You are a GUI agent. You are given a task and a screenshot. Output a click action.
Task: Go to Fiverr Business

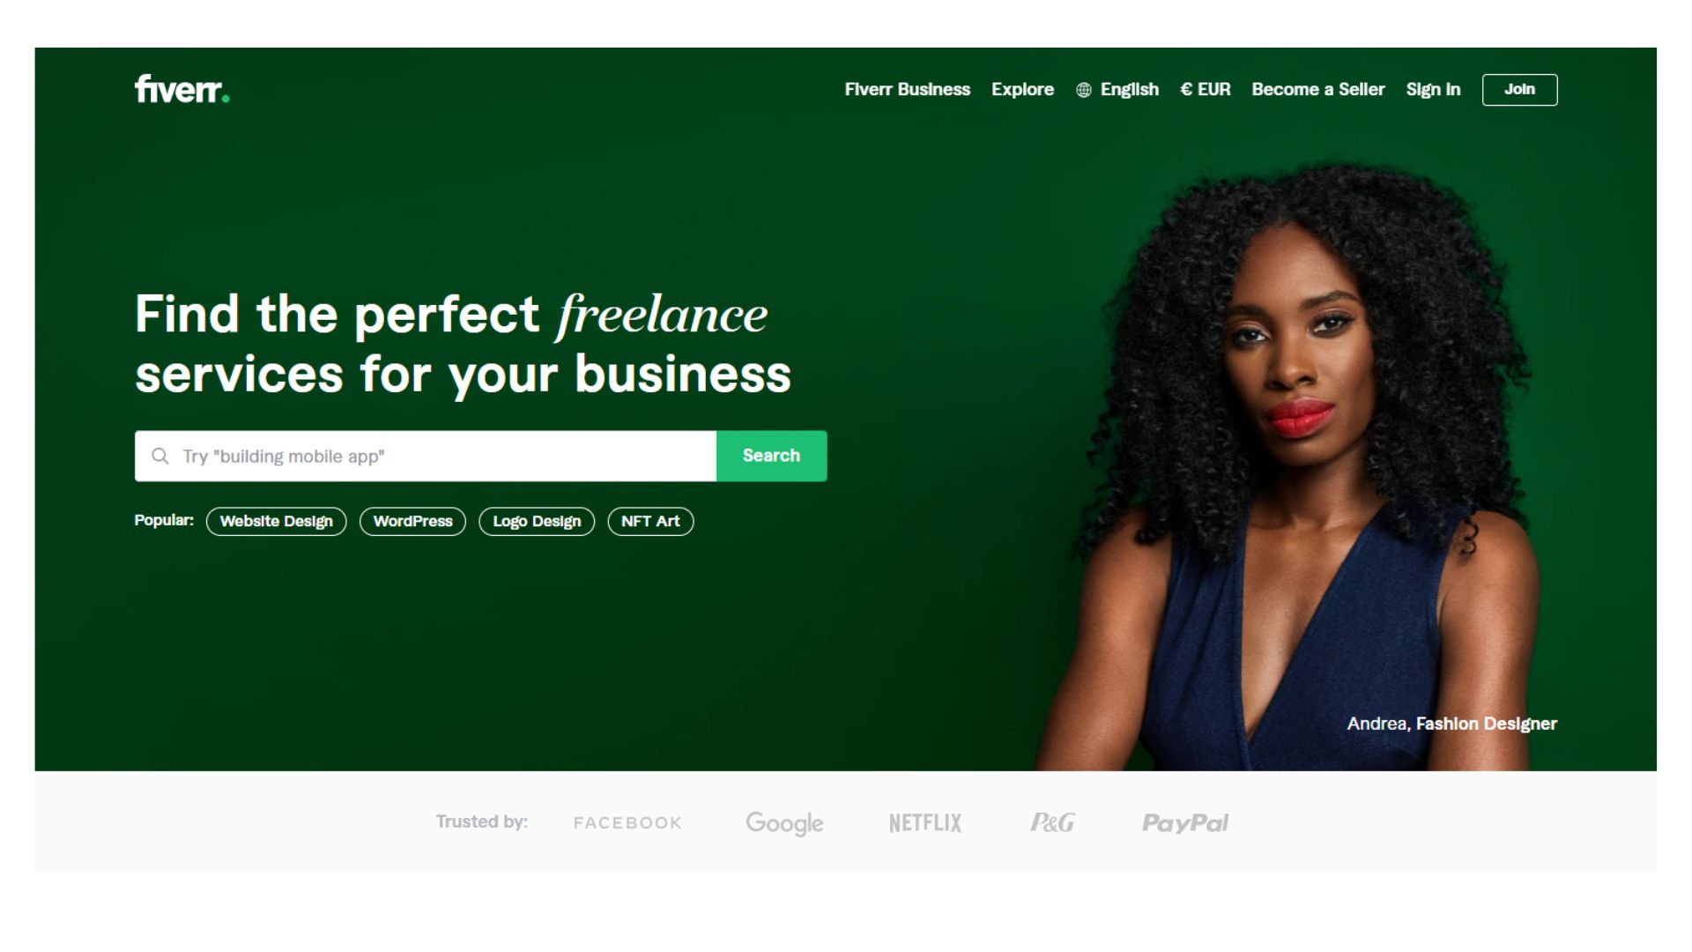pos(907,90)
